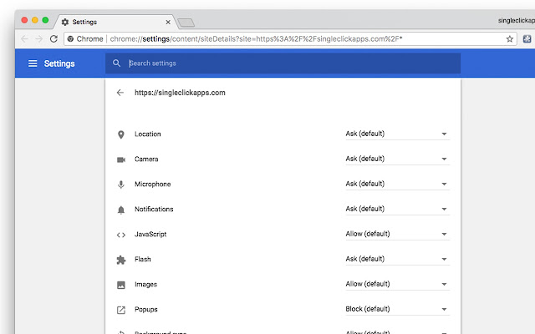Click the Microphone icon

click(120, 185)
